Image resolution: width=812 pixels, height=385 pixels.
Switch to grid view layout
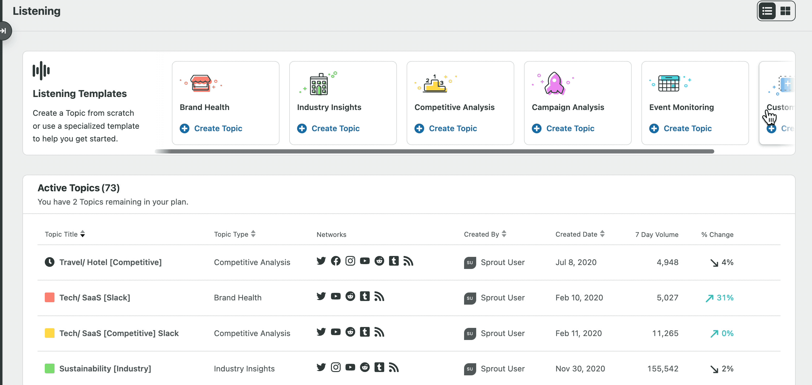pos(785,11)
